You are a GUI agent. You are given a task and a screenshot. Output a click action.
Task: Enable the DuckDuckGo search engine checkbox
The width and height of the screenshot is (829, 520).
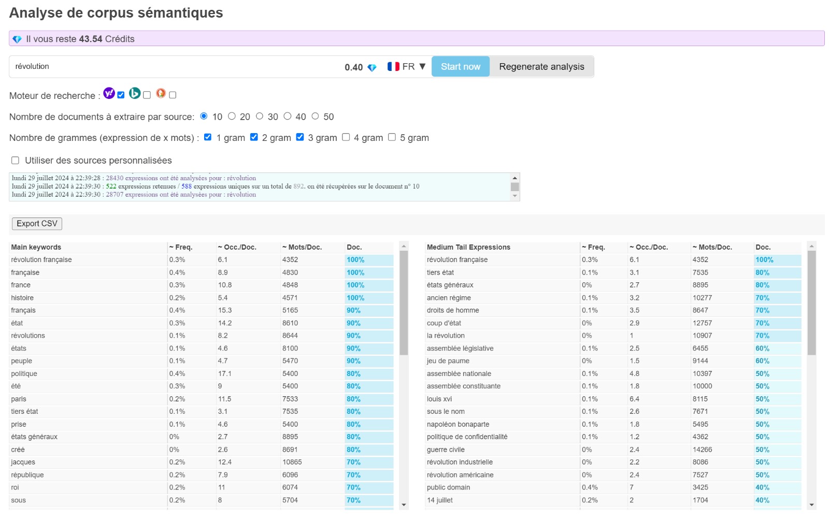[x=173, y=95]
